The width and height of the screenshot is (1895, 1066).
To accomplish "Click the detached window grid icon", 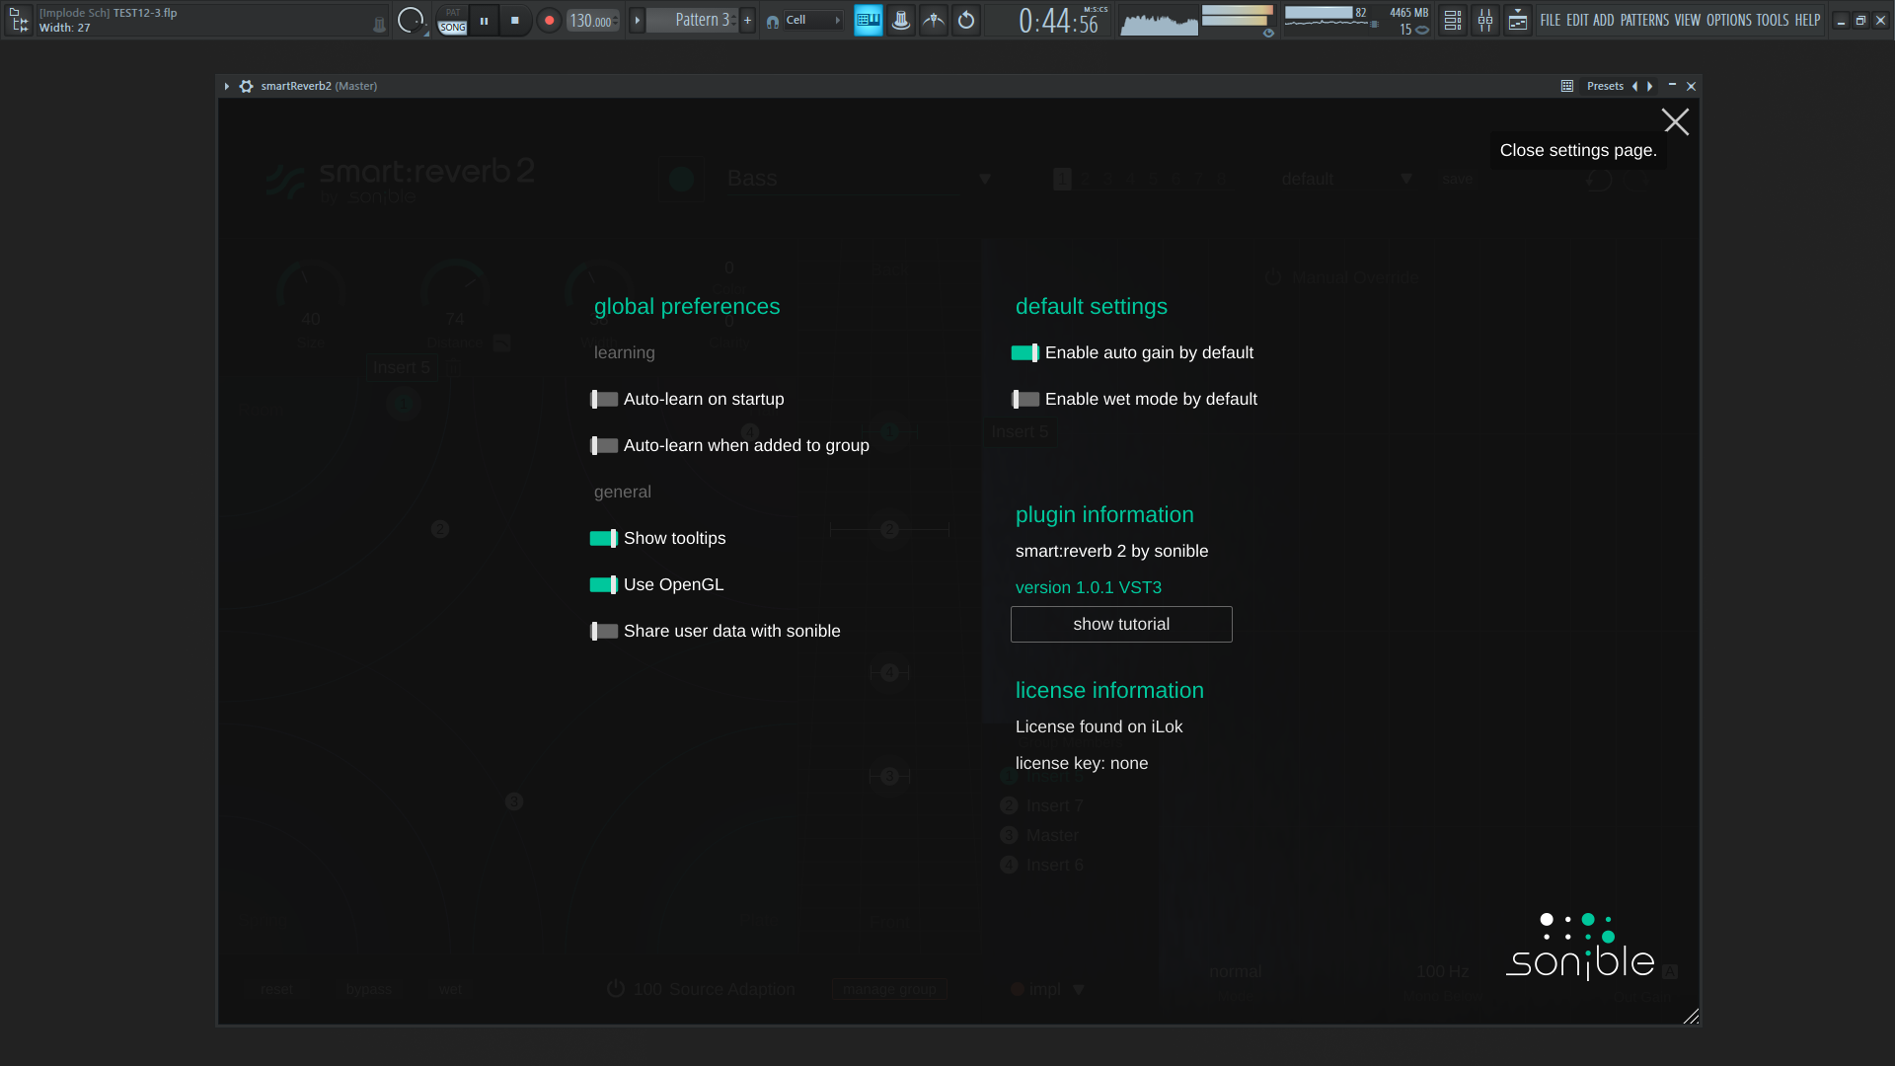I will pyautogui.click(x=1567, y=86).
